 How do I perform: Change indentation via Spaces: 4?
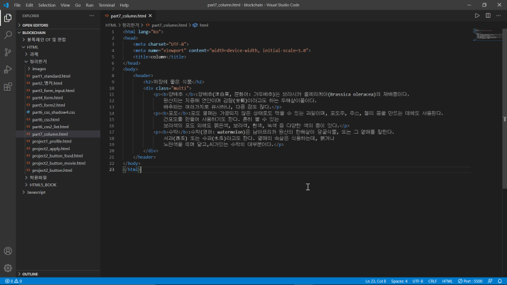point(399,281)
